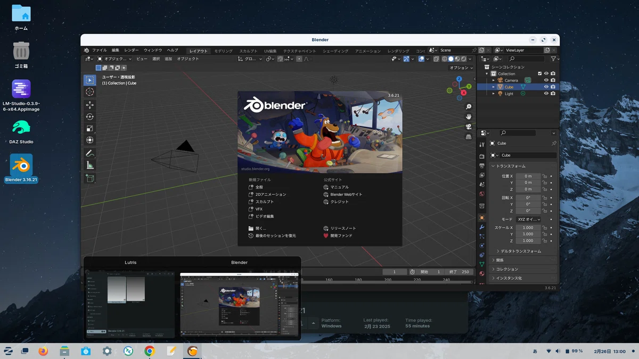Toggle Collection exclude checkbox
The image size is (639, 359).
(539, 74)
